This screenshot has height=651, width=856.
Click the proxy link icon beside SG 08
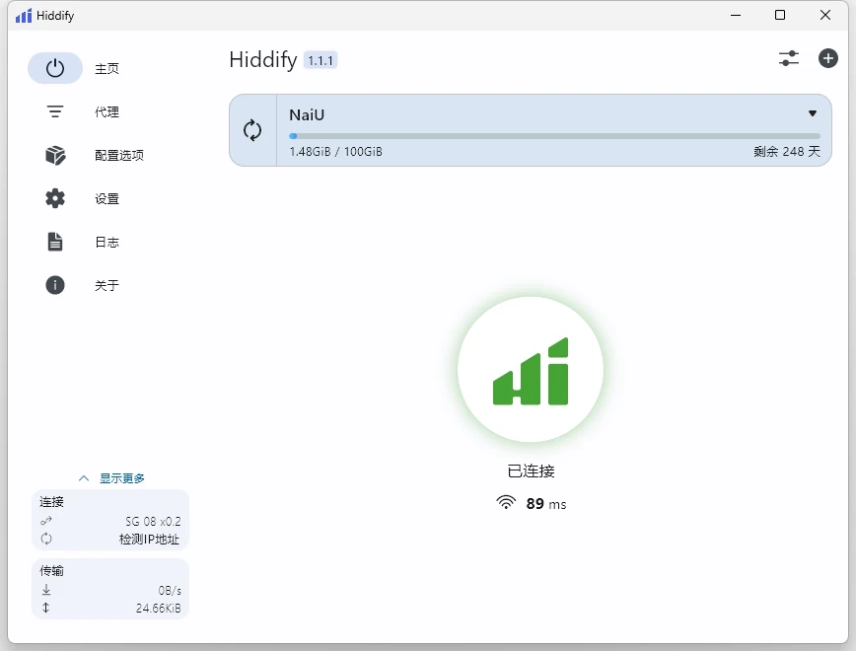(x=45, y=520)
